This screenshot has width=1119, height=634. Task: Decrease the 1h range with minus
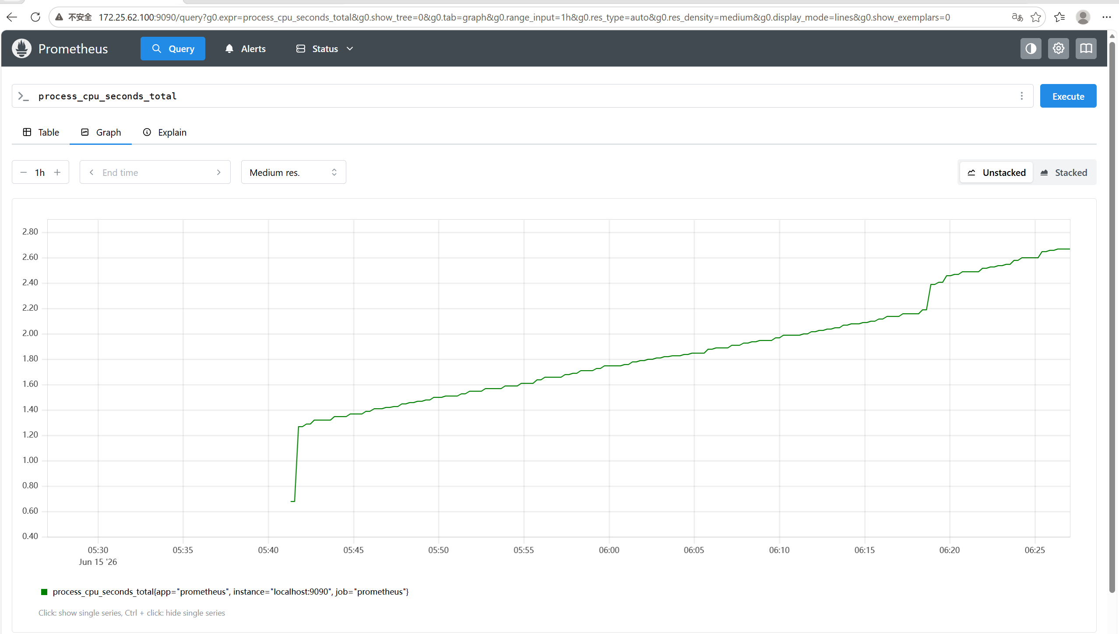pyautogui.click(x=24, y=172)
